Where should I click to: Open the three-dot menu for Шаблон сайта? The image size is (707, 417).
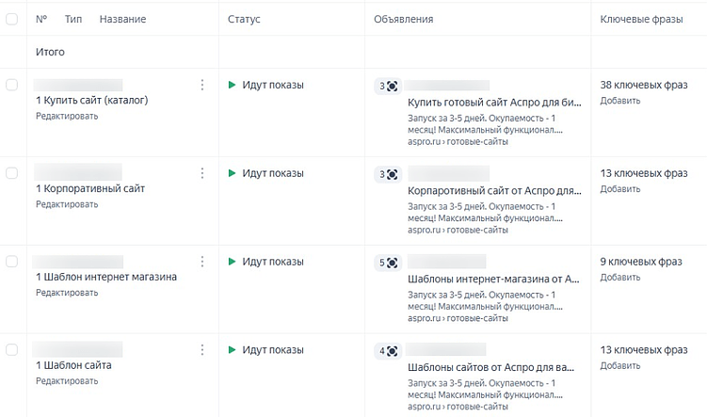pos(202,350)
